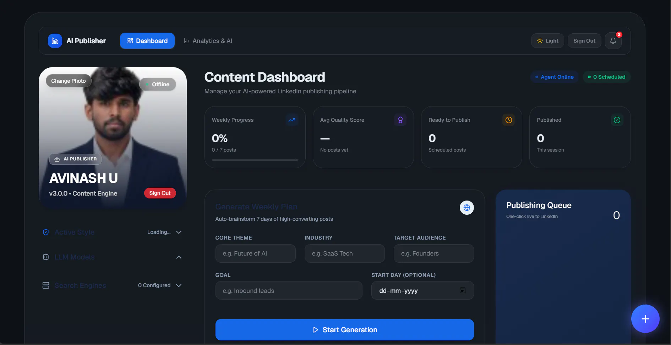Focus the Target Audience input field
The image size is (671, 345).
coord(434,253)
